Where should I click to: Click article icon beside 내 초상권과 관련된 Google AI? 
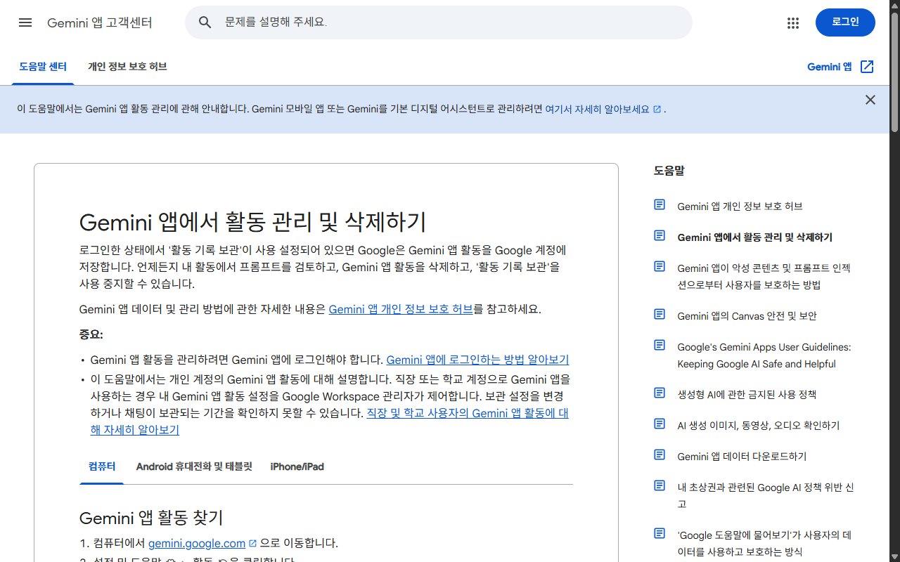tap(660, 485)
